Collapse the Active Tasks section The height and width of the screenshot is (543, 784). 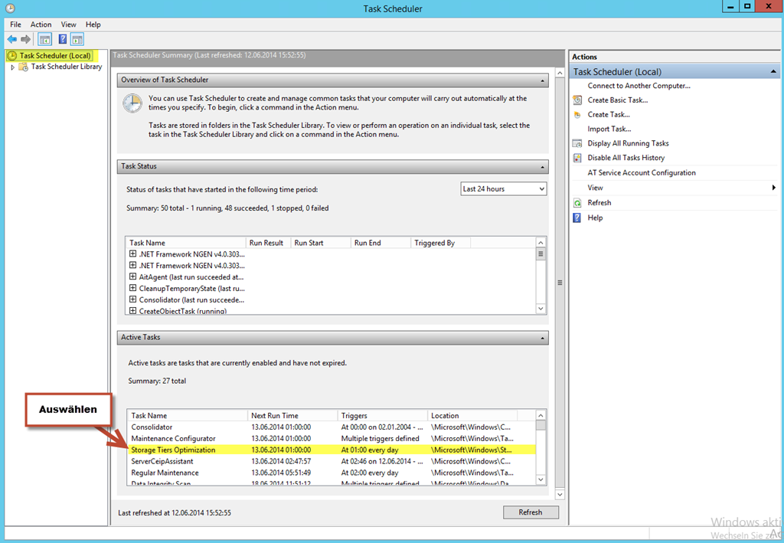pyautogui.click(x=543, y=338)
